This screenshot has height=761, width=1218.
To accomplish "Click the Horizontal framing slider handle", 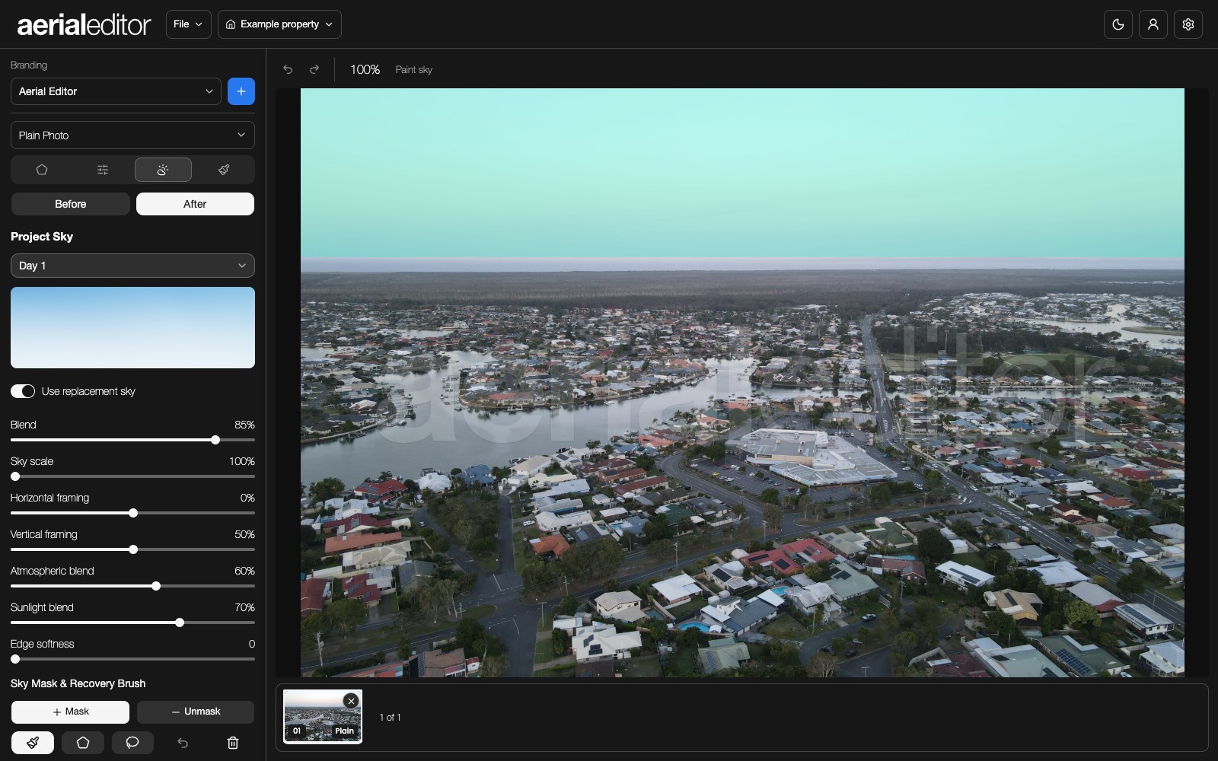I will [133, 513].
